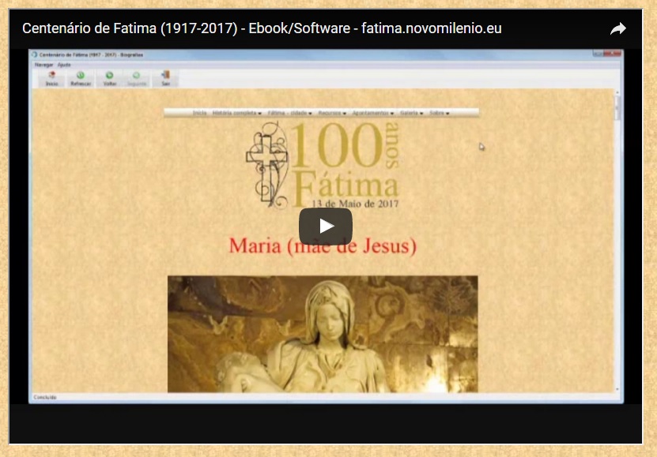Open the Ajuda menu
657x457 pixels.
click(64, 65)
